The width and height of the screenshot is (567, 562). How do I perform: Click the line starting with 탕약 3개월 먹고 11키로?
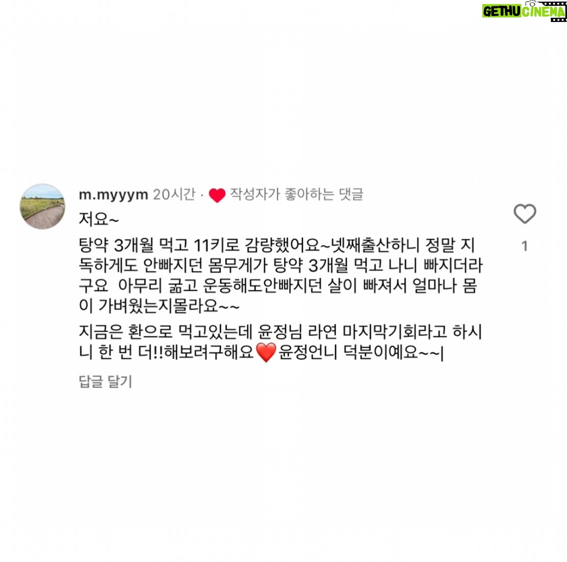(x=276, y=245)
